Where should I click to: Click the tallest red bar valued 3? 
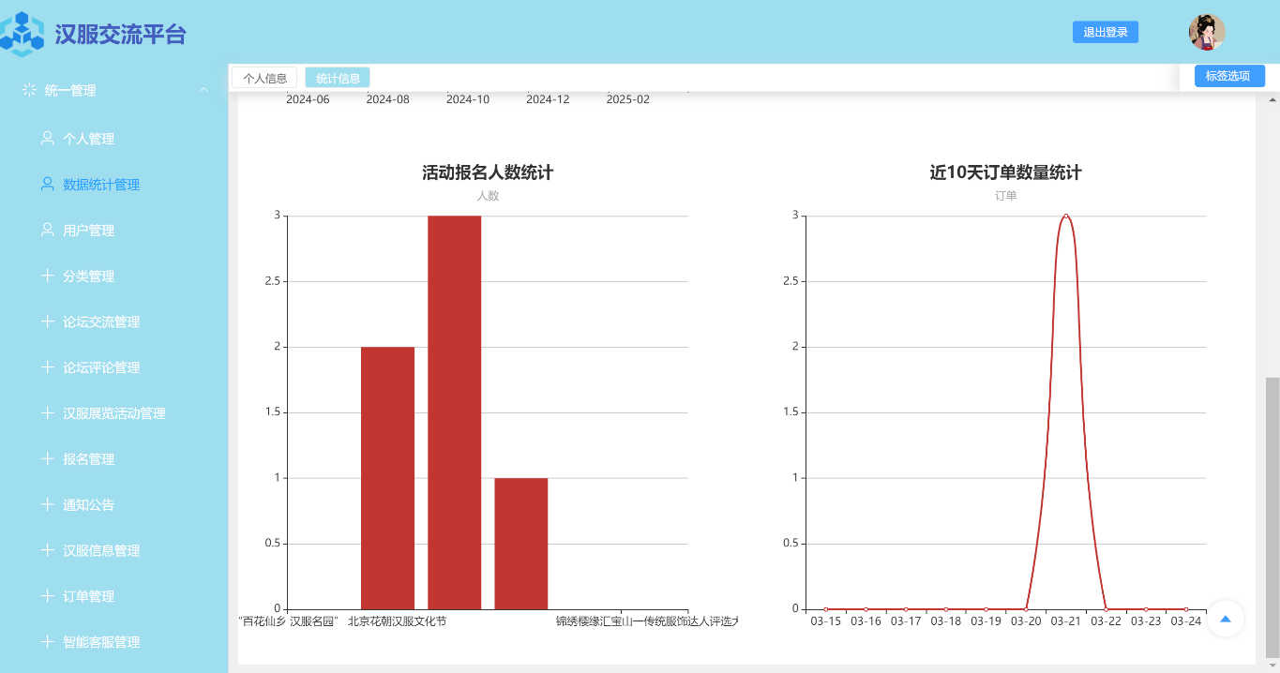[454, 412]
